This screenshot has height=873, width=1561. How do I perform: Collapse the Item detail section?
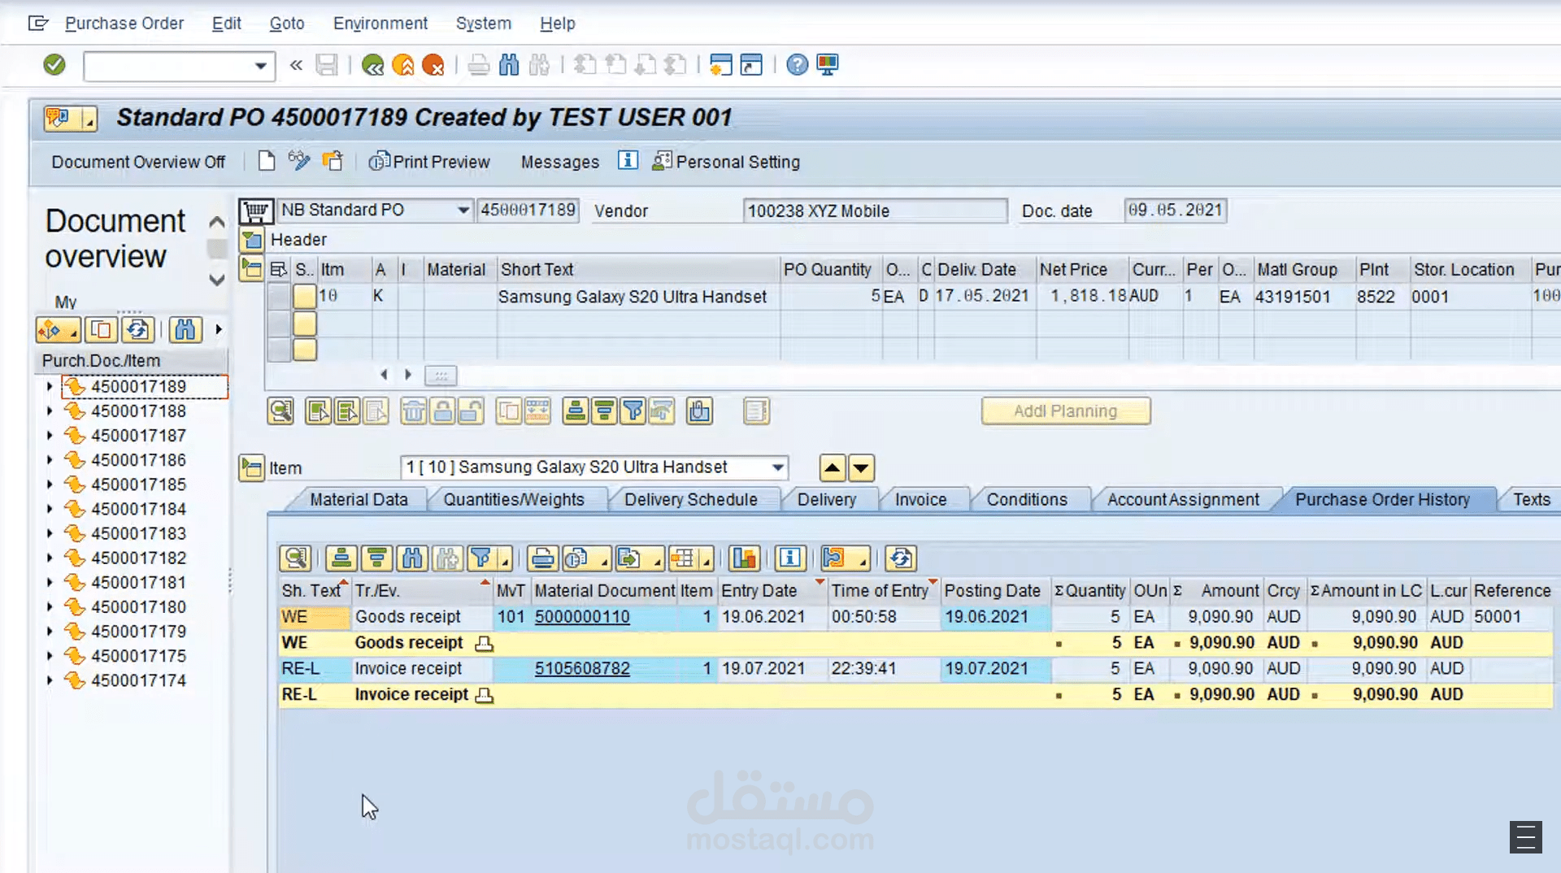(x=251, y=468)
